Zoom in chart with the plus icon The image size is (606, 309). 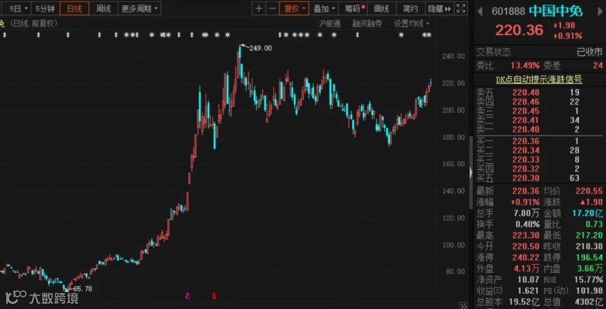click(x=259, y=8)
